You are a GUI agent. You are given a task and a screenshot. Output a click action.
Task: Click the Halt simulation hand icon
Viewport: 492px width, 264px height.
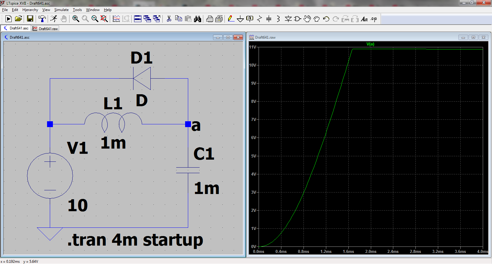tap(64, 19)
